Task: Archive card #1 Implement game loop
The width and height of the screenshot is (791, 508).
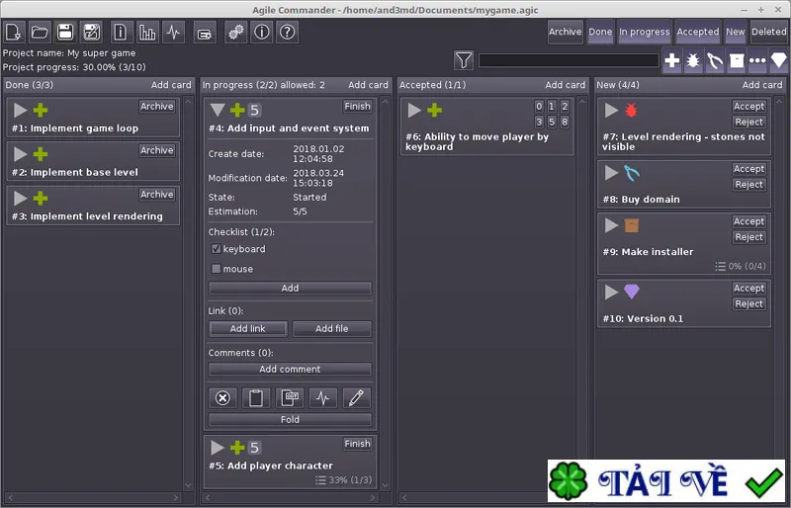Action: 157,107
